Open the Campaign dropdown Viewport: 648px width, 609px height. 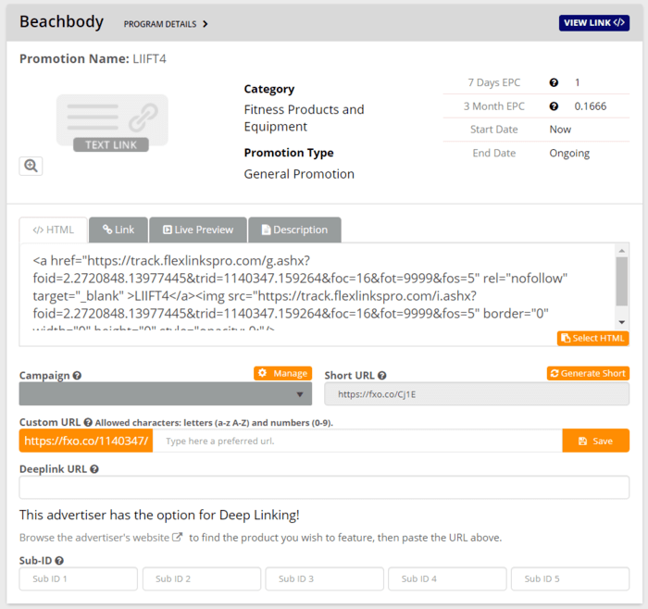click(165, 394)
